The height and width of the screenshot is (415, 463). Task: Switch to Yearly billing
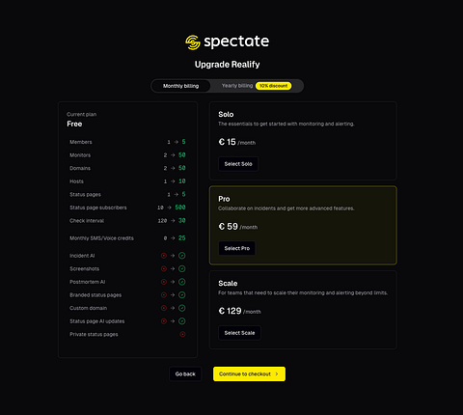[237, 86]
